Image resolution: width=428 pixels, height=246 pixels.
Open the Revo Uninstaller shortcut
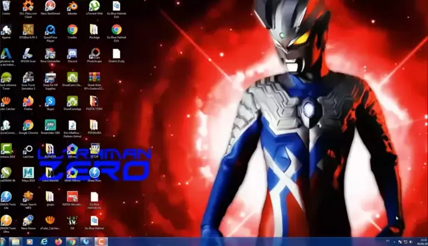point(50,53)
